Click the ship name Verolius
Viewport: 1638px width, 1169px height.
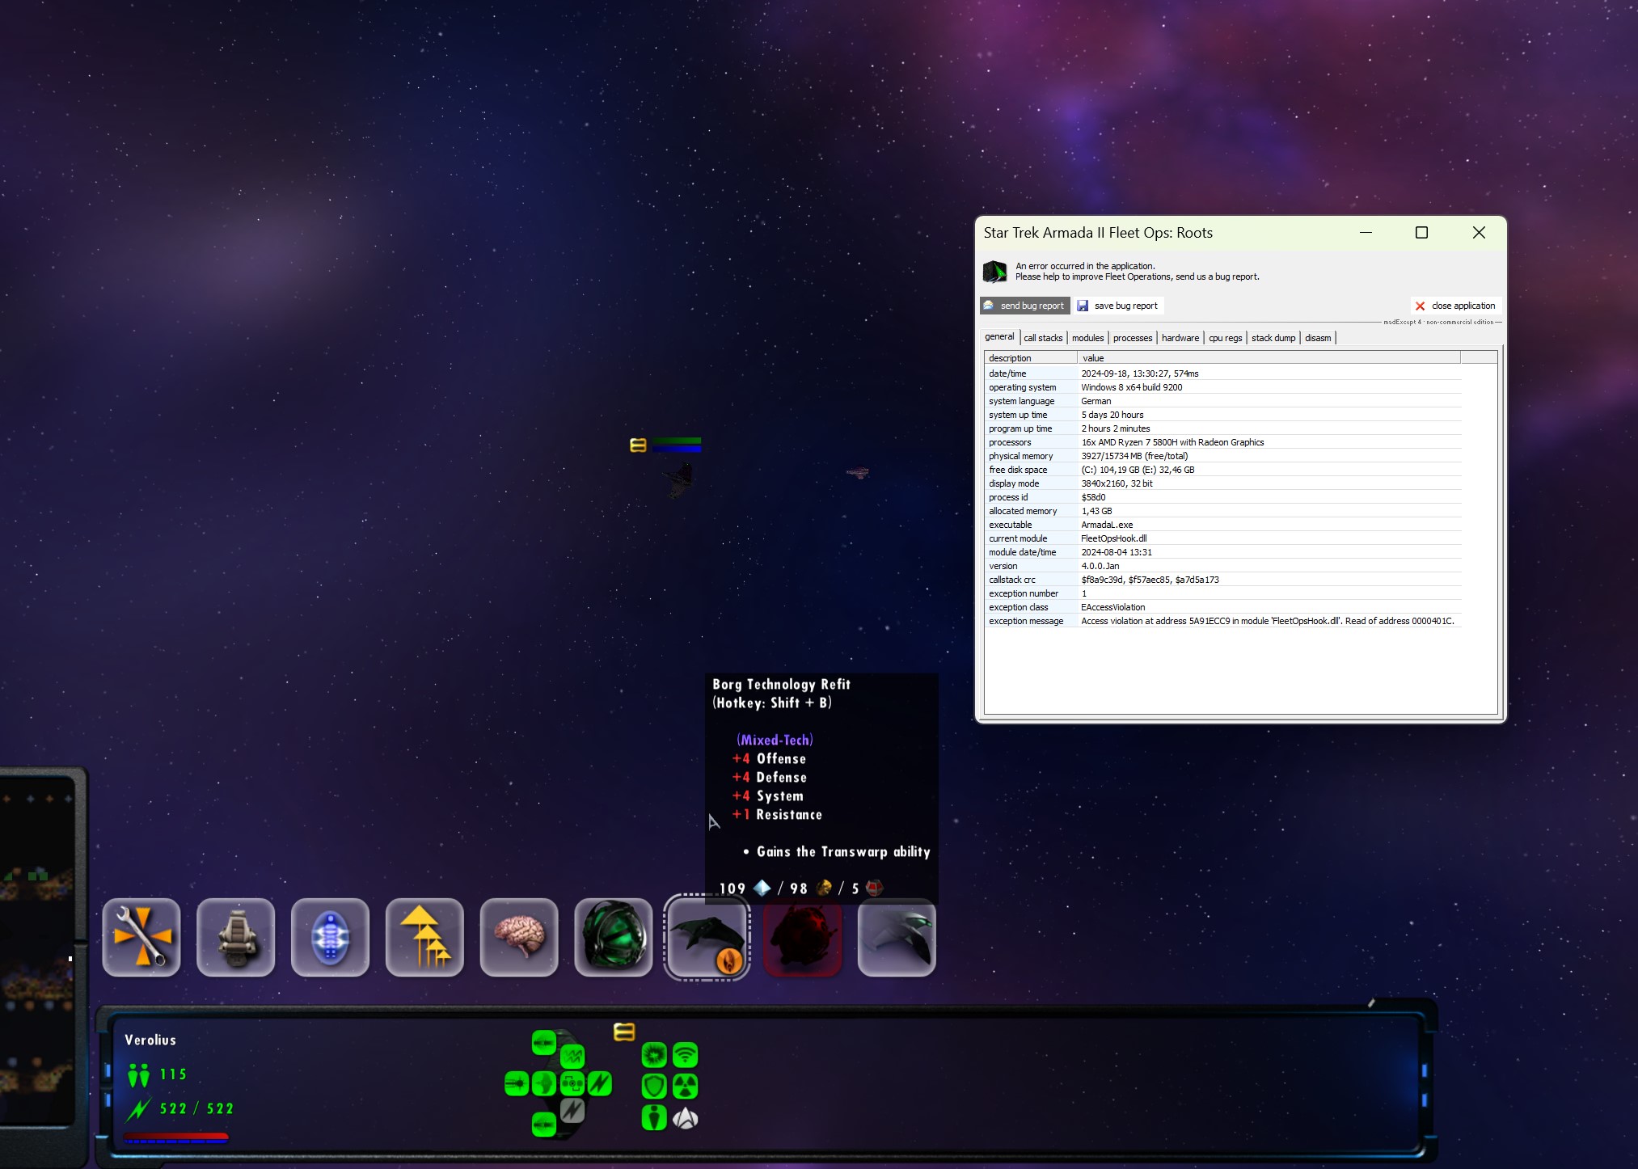point(150,1040)
